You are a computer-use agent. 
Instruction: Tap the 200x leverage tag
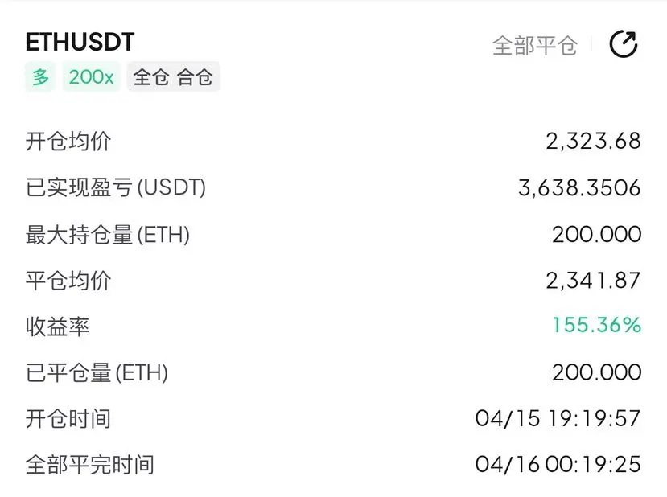tap(92, 77)
